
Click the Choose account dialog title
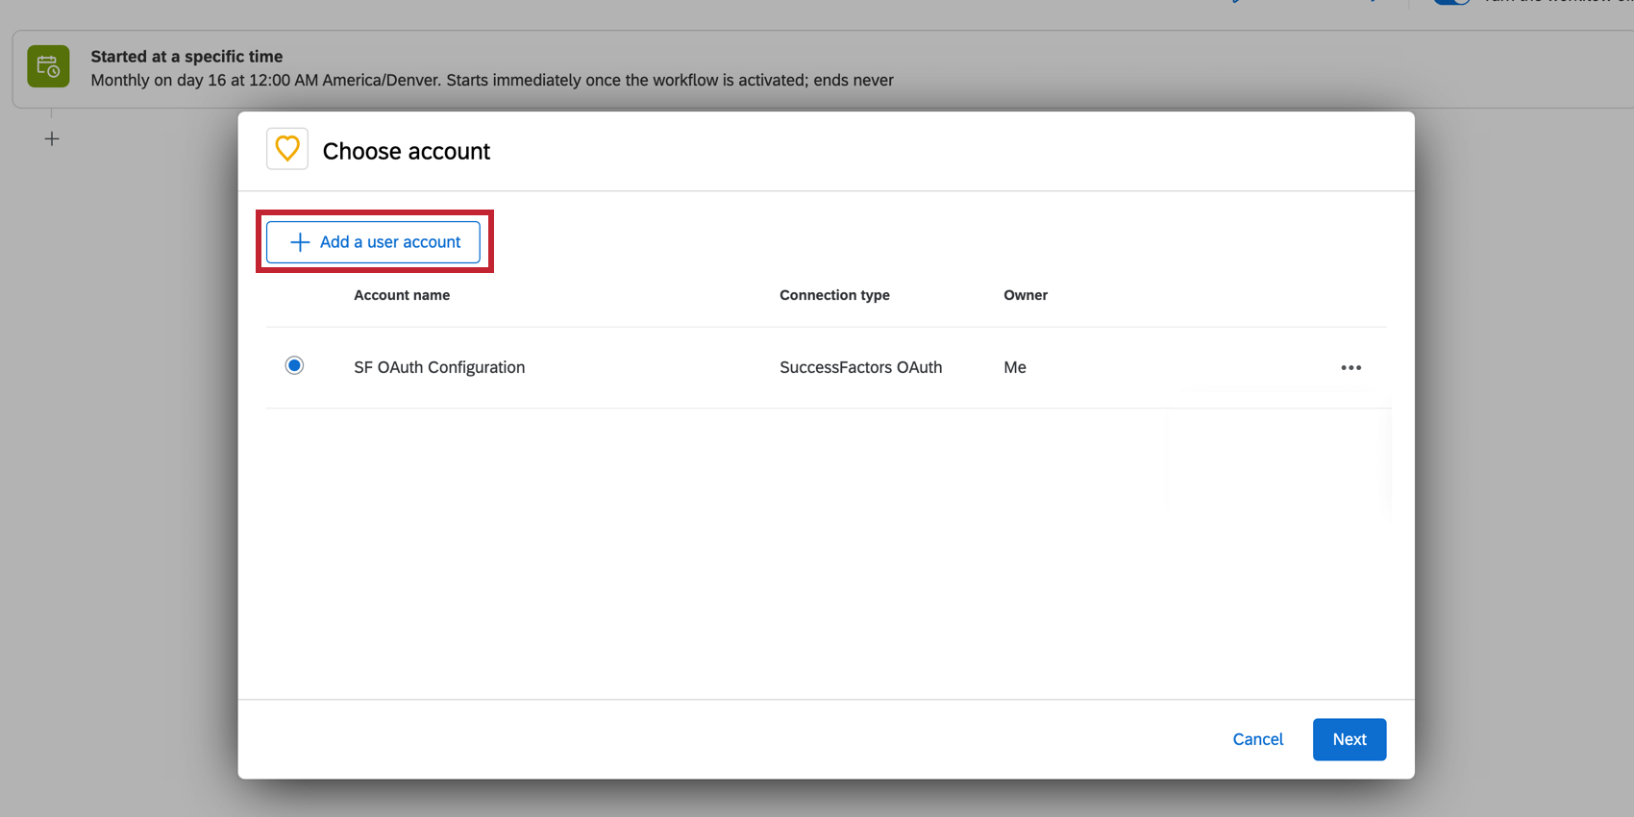(x=407, y=151)
